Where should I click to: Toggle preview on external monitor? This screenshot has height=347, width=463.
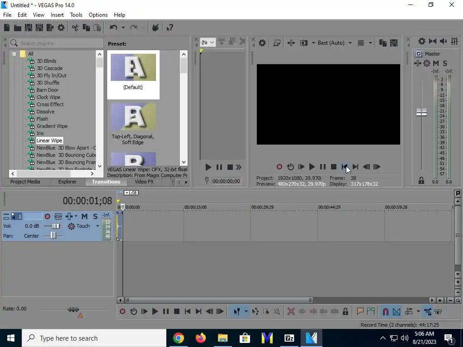(277, 43)
